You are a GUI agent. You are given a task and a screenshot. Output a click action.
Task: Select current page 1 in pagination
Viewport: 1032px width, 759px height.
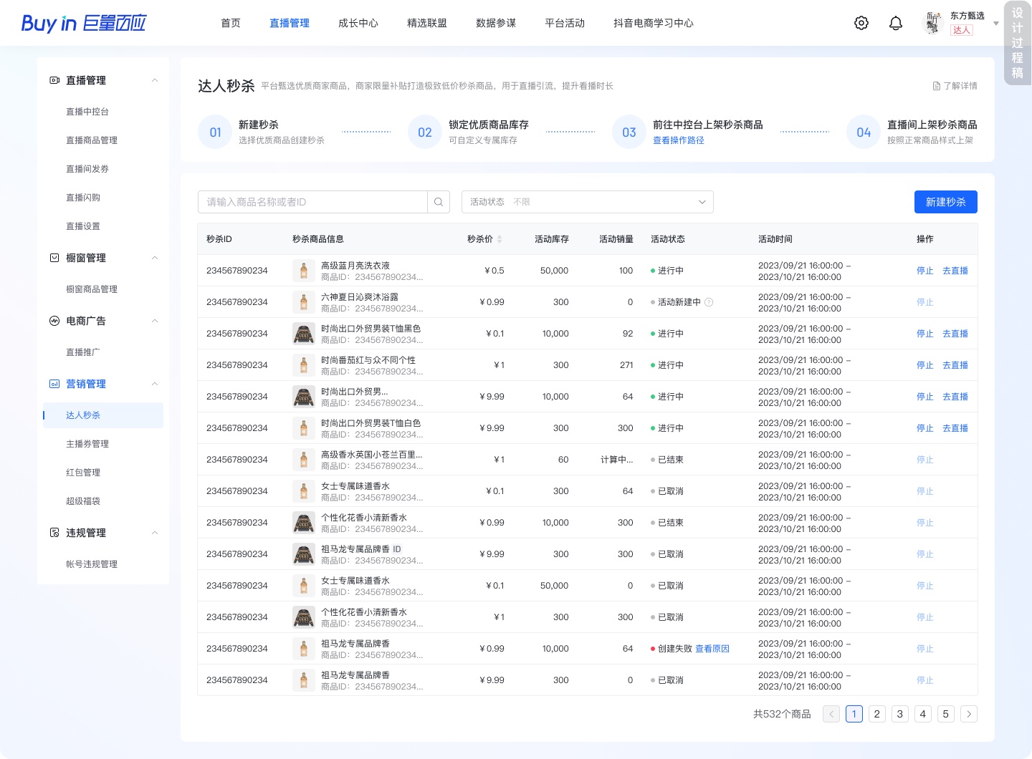tap(854, 714)
